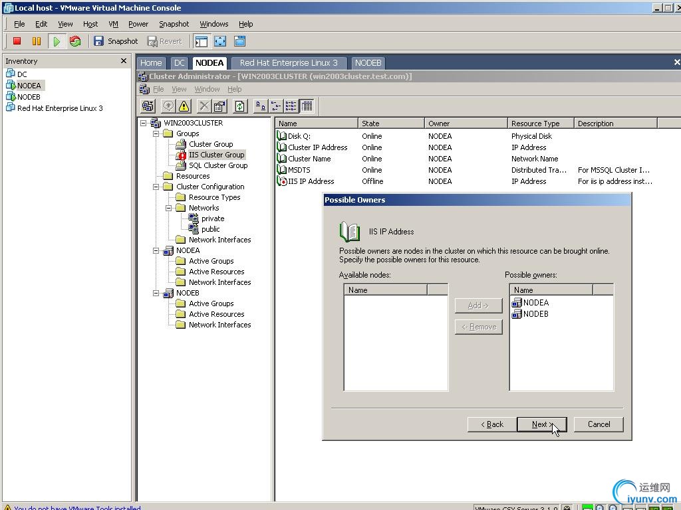This screenshot has height=510, width=681.
Task: Switch to Details view icon
Action: [307, 106]
